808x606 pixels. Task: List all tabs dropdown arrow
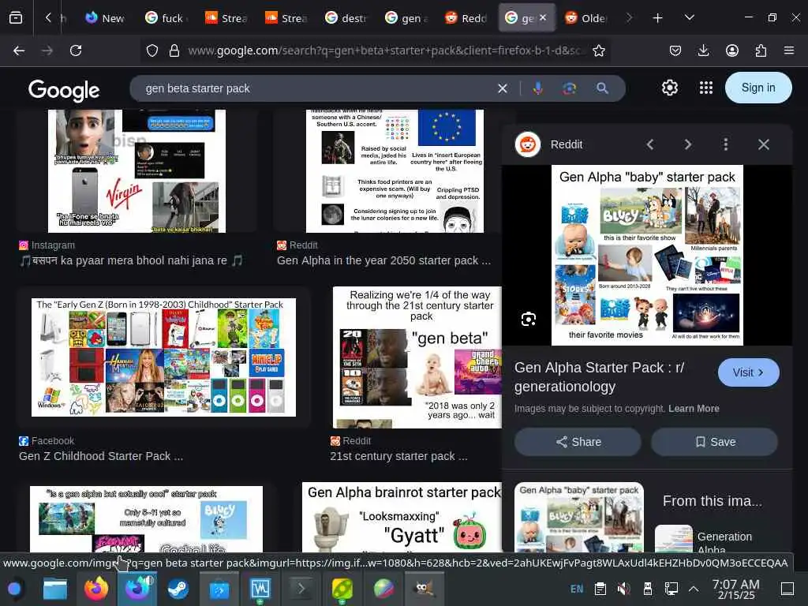click(689, 18)
